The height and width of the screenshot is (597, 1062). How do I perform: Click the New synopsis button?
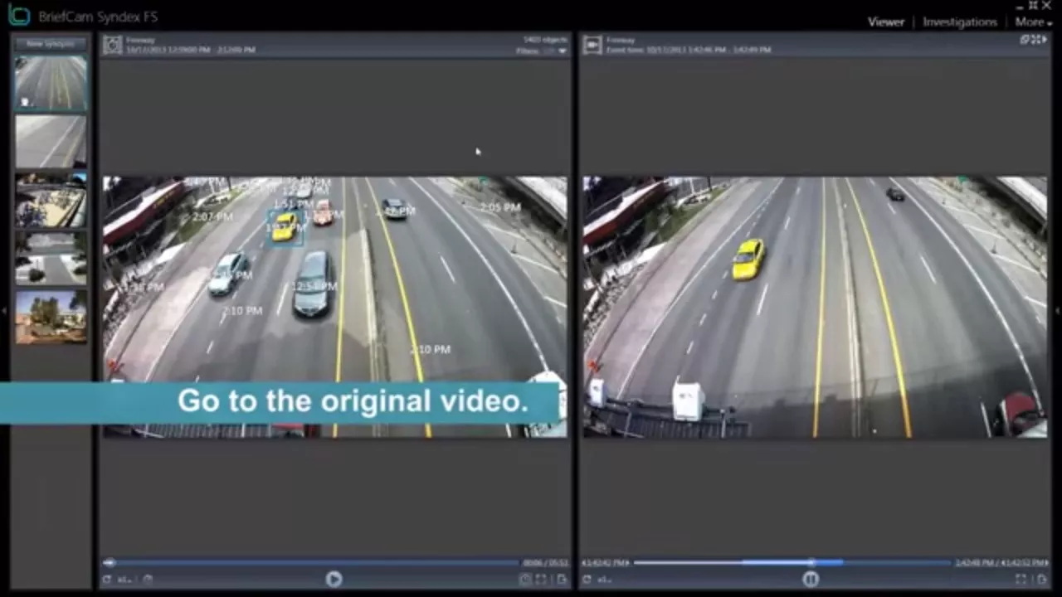coord(51,44)
